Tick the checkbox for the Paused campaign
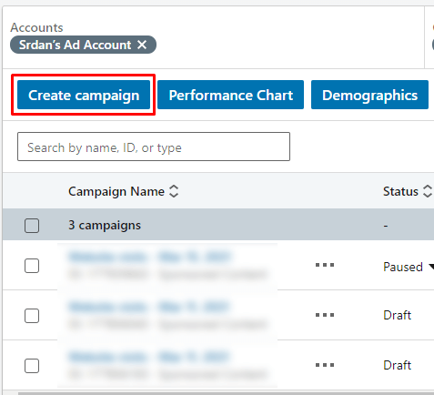This screenshot has height=395, width=434. click(x=32, y=266)
